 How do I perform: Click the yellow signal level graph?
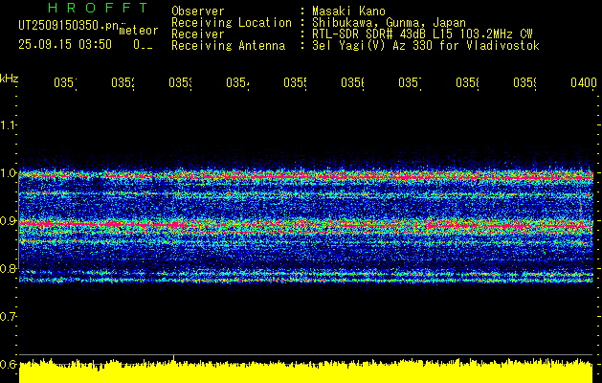click(305, 371)
